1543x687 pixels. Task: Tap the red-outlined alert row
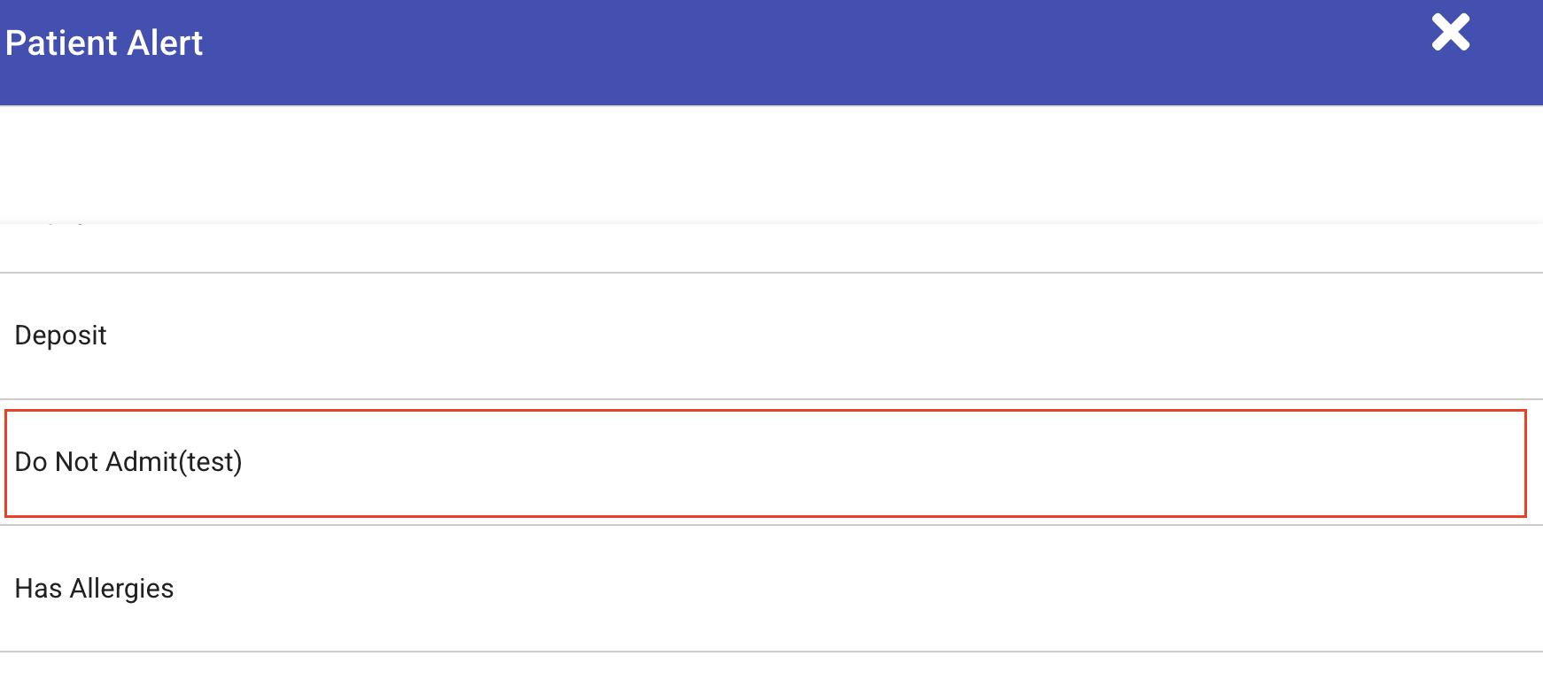765,463
